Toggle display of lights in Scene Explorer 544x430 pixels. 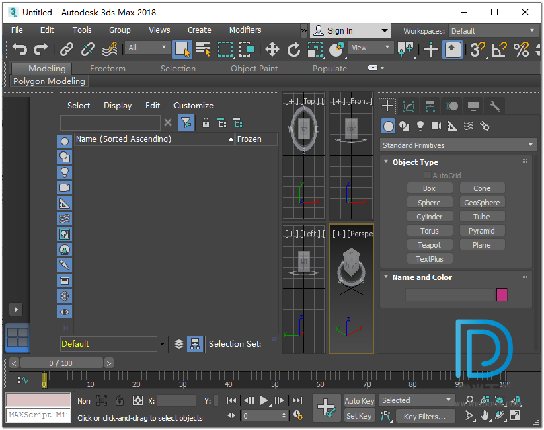[x=65, y=172]
